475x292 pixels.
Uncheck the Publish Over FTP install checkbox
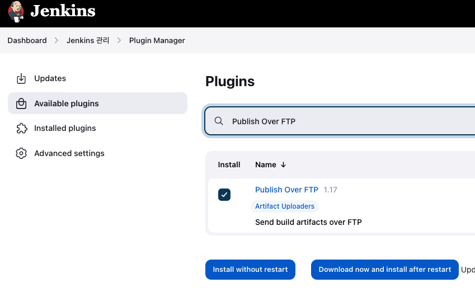224,195
